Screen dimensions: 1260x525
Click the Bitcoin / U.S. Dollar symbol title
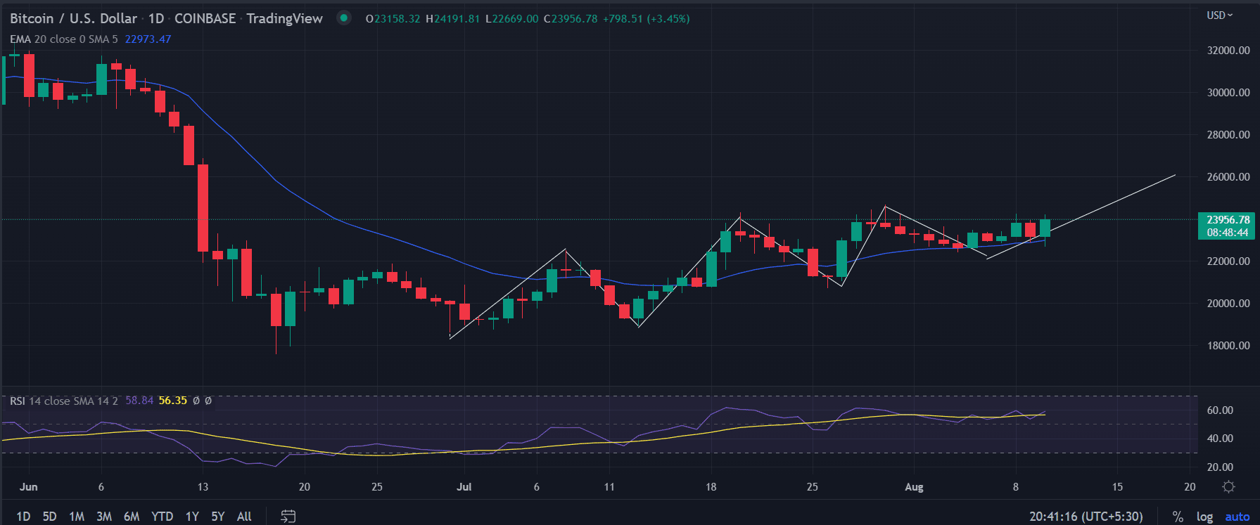73,18
